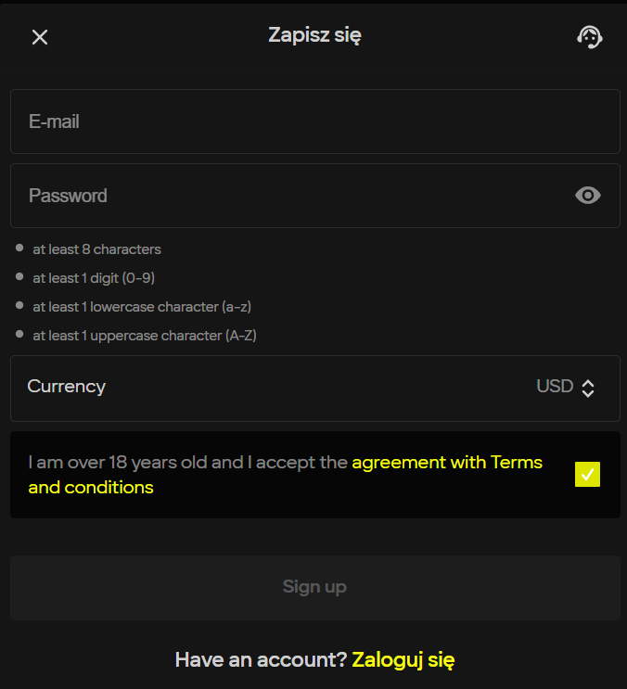Show password with the eye icon
The height and width of the screenshot is (689, 627).
tap(588, 196)
